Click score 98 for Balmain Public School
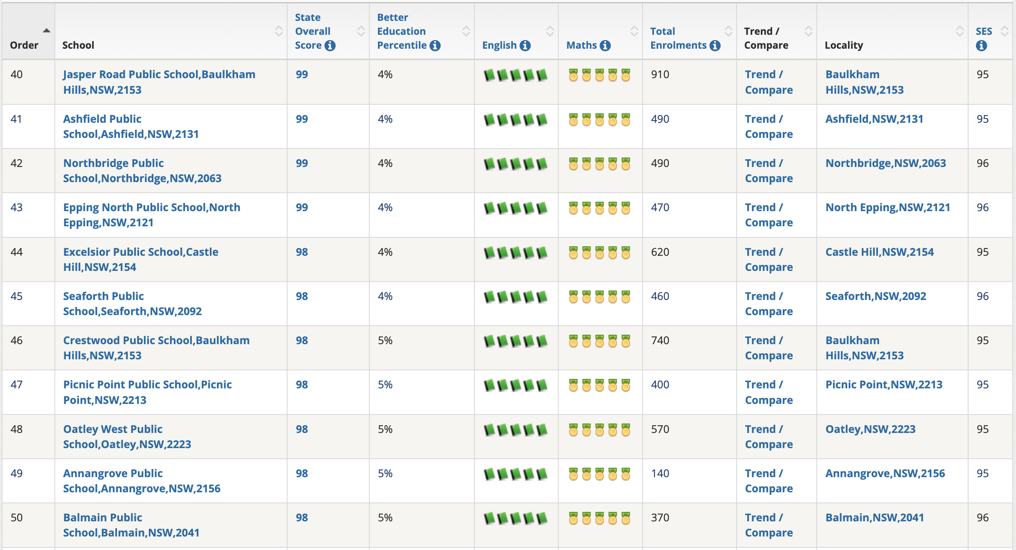Screen dimensions: 1016x550 pyautogui.click(x=302, y=518)
